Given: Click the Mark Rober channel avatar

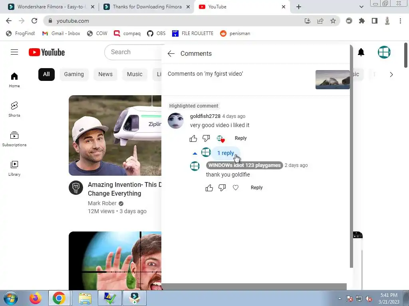Looking at the screenshot, I should (x=76, y=188).
